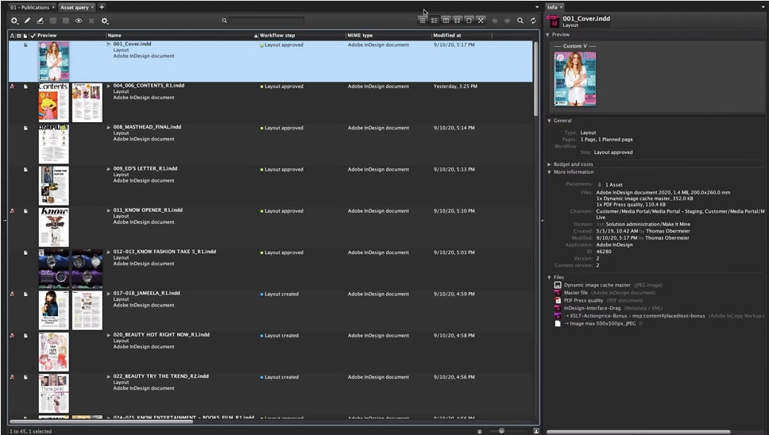Adjust the thumbnail size slider at bottom
This screenshot has height=435, width=769.
pyautogui.click(x=501, y=431)
